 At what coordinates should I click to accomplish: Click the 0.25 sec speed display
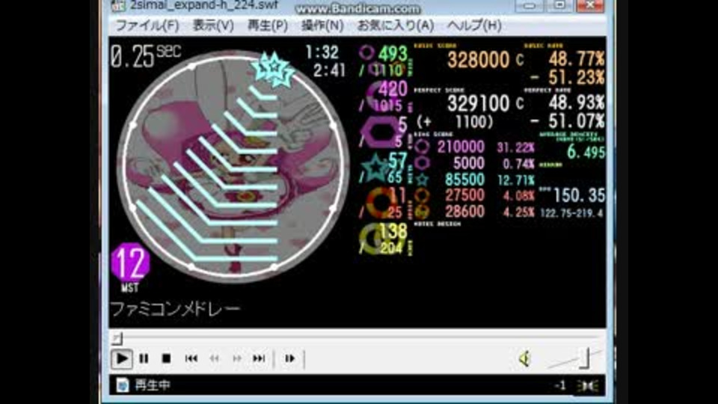tap(146, 57)
